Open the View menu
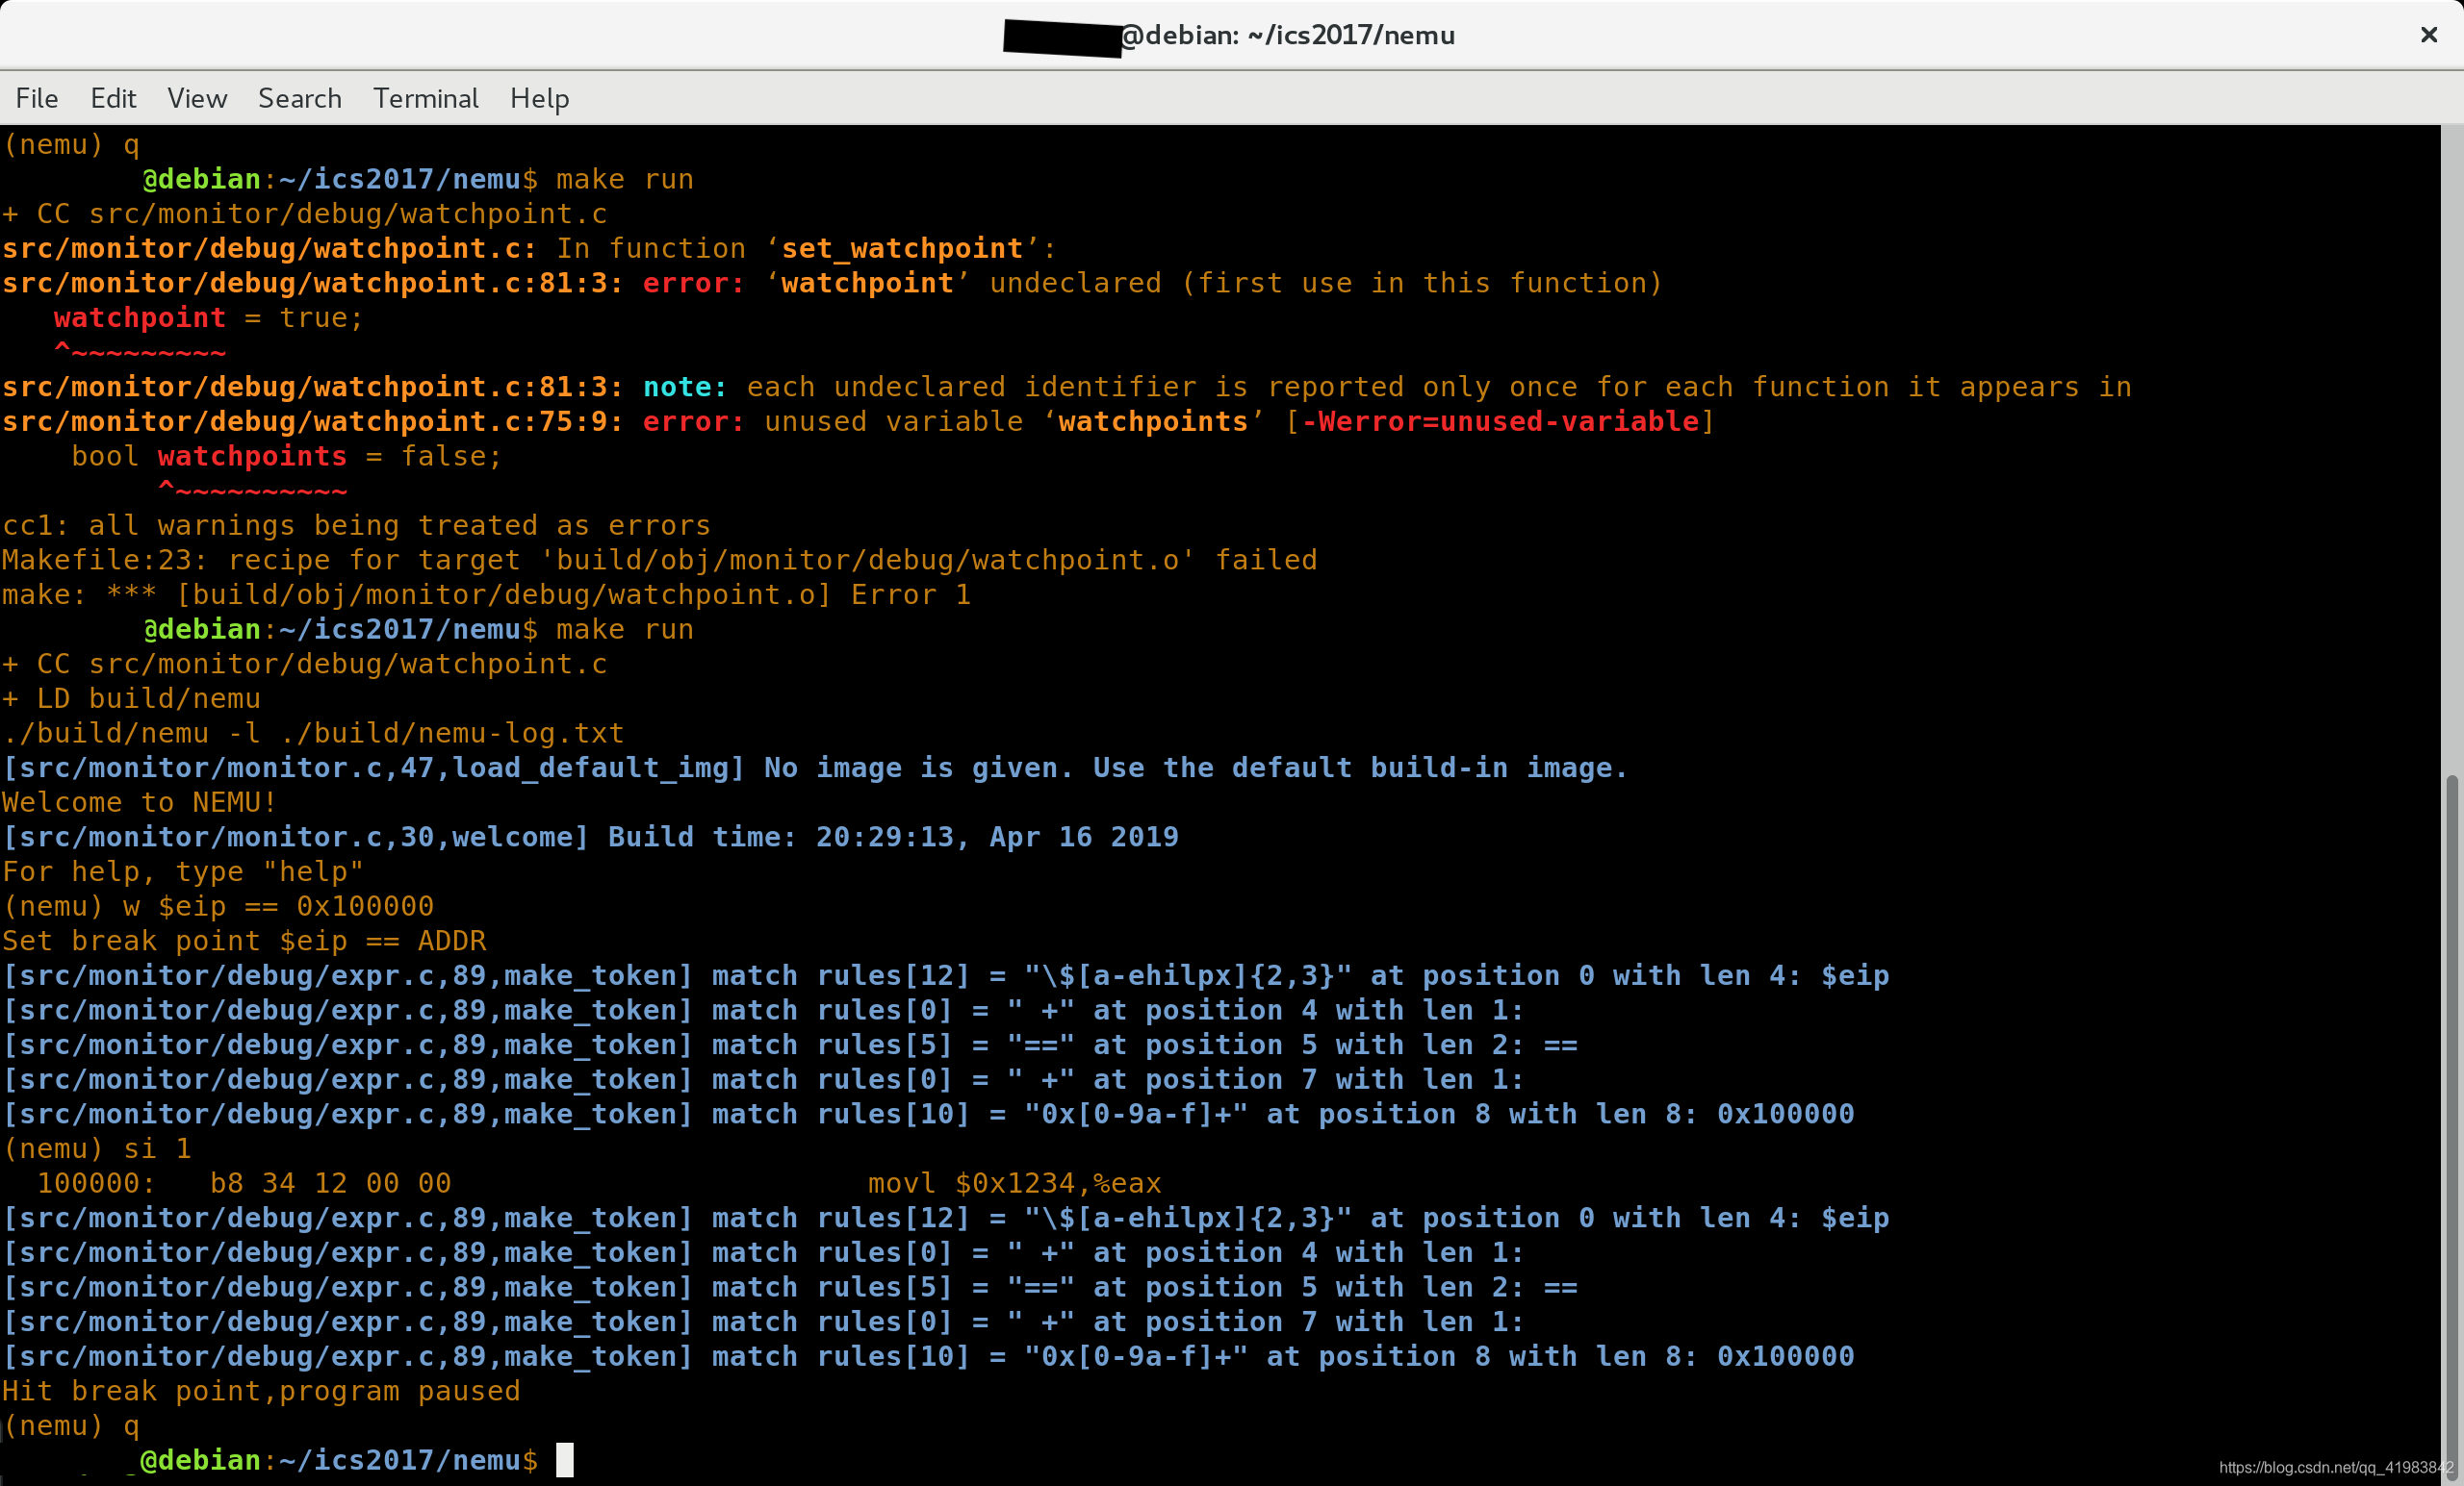This screenshot has width=2464, height=1486. [x=197, y=98]
